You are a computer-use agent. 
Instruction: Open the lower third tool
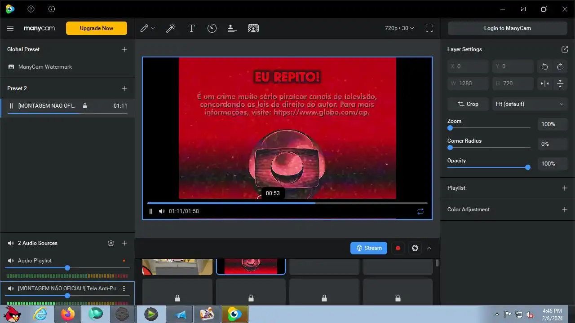pyautogui.click(x=232, y=28)
